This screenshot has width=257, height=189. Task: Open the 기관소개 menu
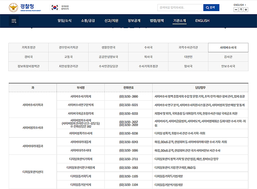(180, 20)
